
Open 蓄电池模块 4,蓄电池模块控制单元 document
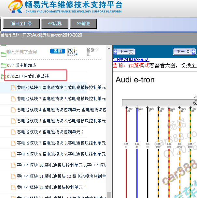point(62,110)
